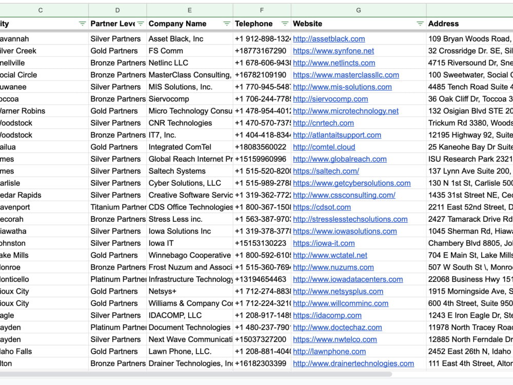This screenshot has width=513, height=385.
Task: Open the lawnphone.com link
Action: 329,352
